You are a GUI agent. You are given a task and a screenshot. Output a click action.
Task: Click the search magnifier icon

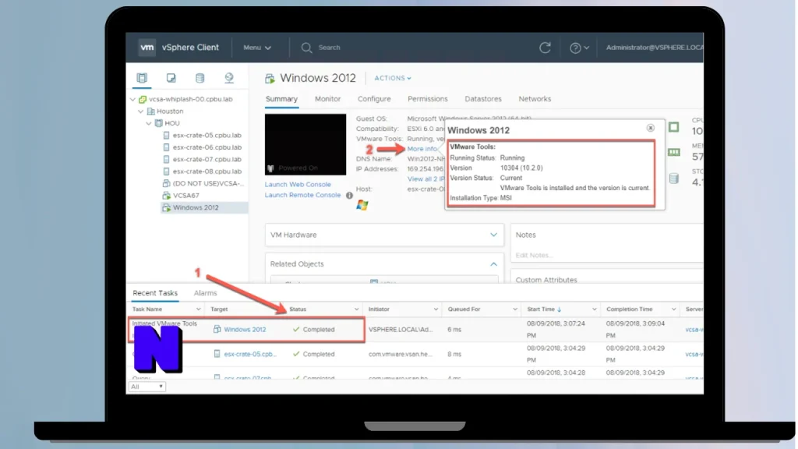tap(306, 48)
